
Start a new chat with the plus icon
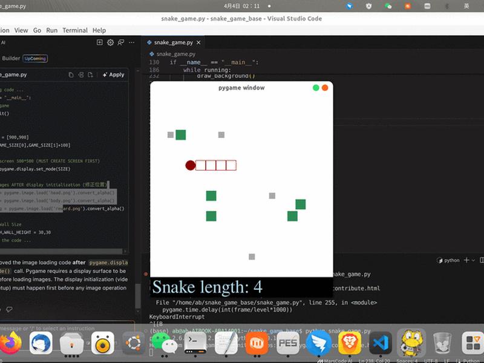[x=99, y=42]
